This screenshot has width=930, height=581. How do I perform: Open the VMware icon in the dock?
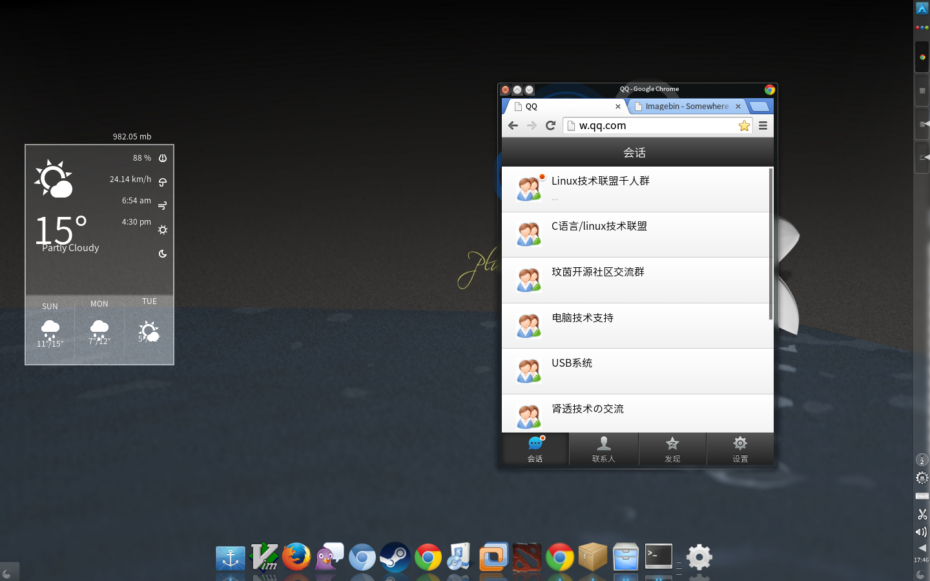(x=494, y=556)
